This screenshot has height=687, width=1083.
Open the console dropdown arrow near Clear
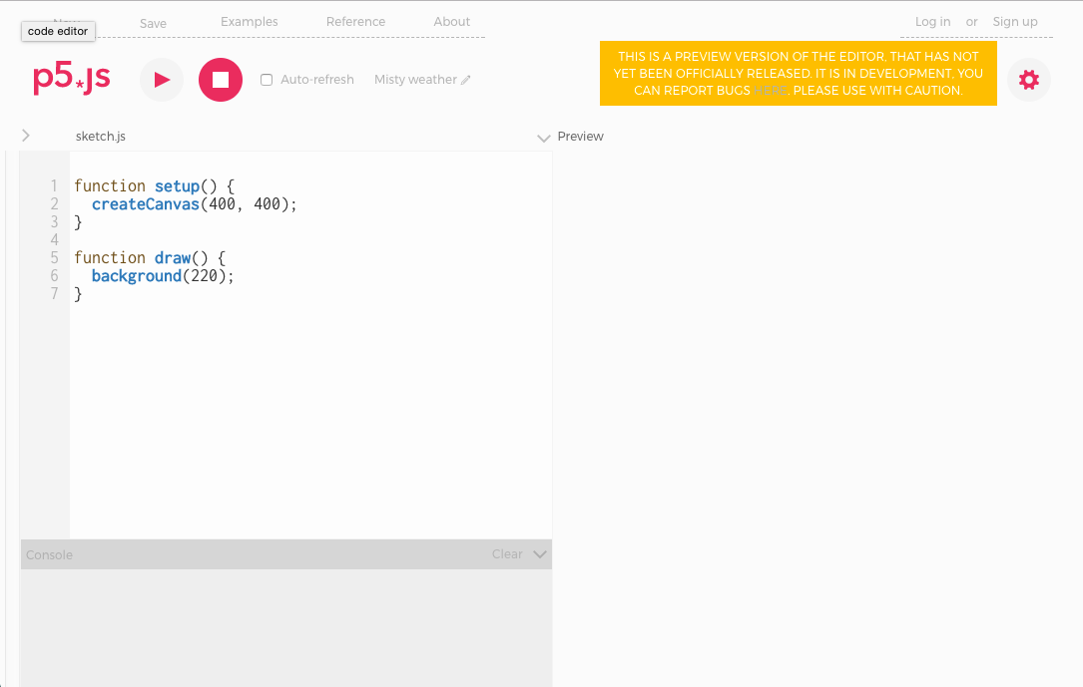point(539,554)
